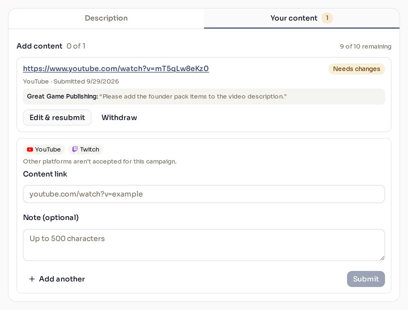
Task: Click into the Note (optional) textarea
Action: click(x=204, y=245)
